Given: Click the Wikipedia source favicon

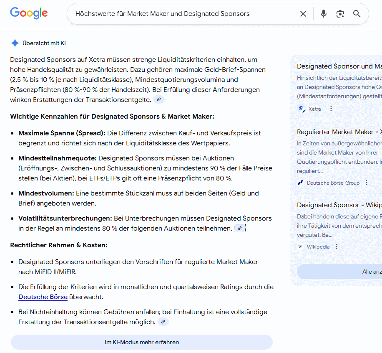Looking at the screenshot, I should (300, 247).
